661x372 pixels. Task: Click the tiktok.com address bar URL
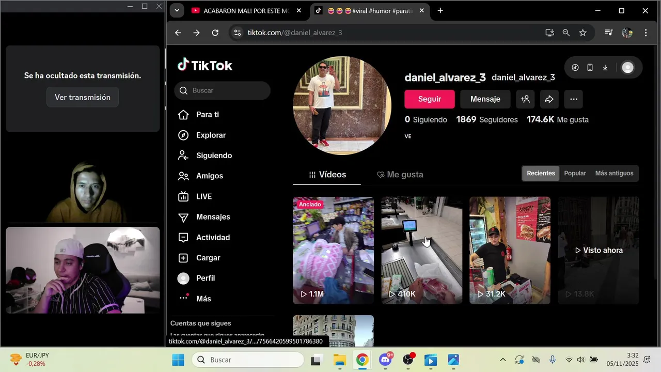click(x=295, y=33)
